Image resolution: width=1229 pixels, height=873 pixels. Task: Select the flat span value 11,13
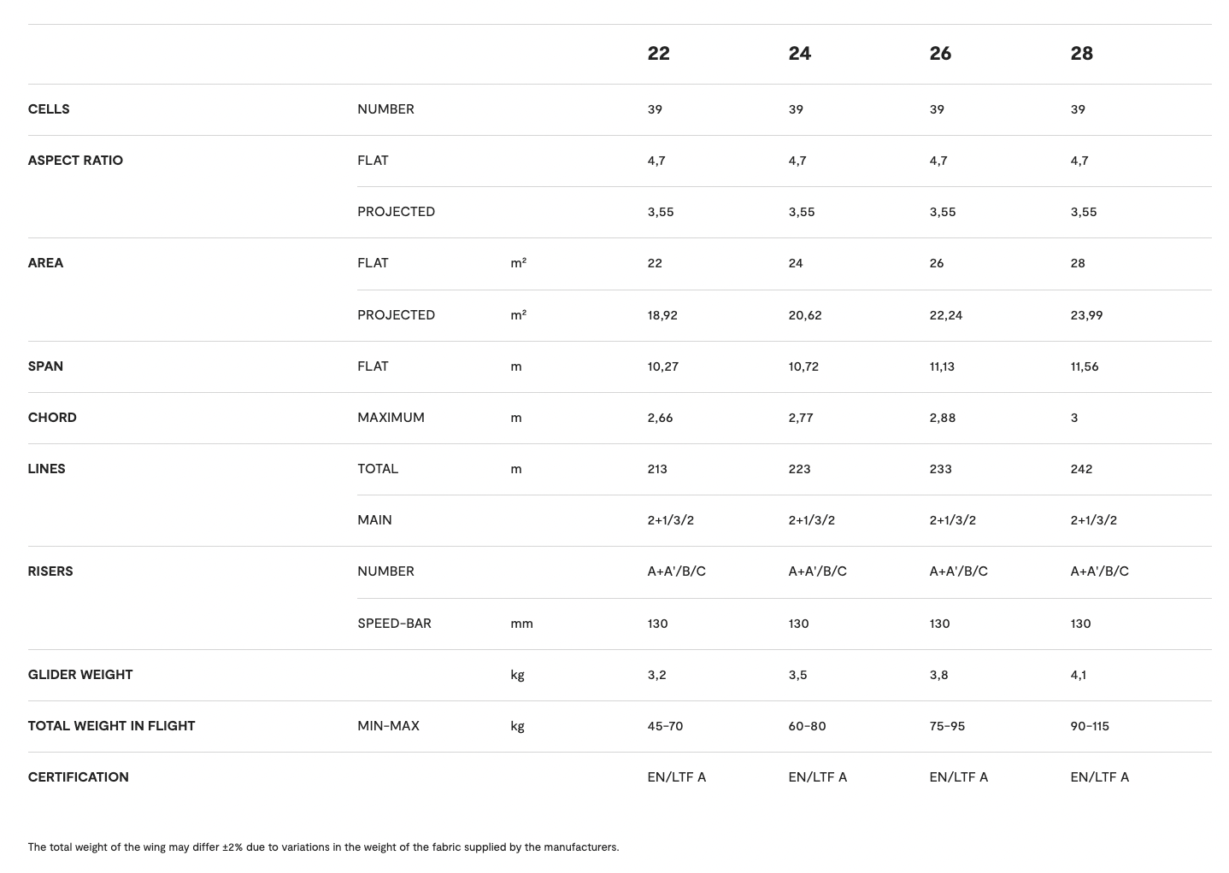click(942, 366)
